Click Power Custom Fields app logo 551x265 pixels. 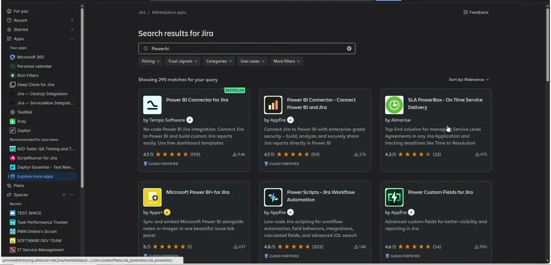[394, 197]
